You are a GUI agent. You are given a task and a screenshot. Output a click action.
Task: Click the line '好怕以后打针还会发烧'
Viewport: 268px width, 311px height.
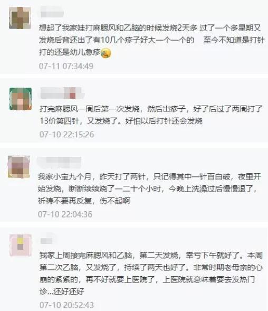tap(164, 121)
